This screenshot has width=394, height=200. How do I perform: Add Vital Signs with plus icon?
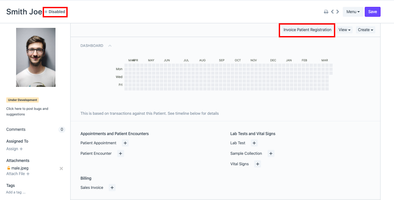[x=258, y=164]
